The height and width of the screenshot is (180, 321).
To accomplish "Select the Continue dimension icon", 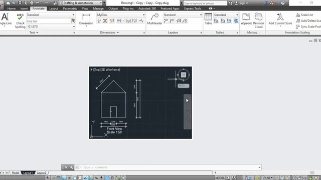I will tap(119, 21).
